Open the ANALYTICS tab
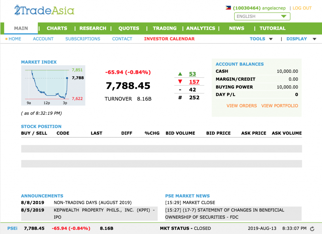The image size is (322, 234). point(201,28)
